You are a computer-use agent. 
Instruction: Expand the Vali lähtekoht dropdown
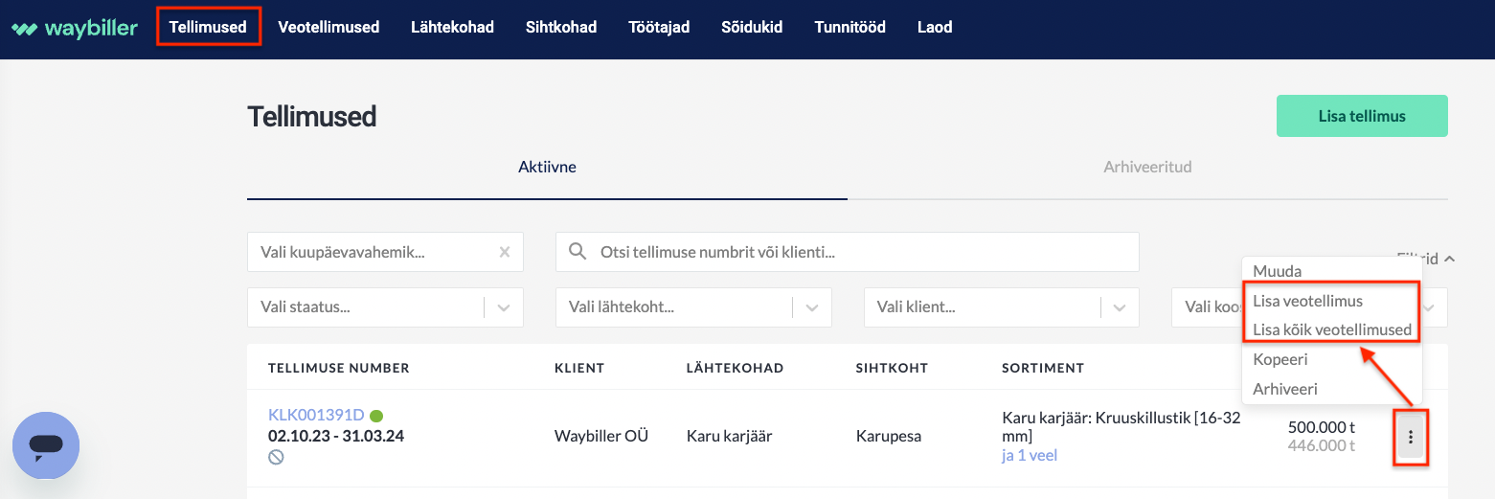pyautogui.click(x=812, y=307)
